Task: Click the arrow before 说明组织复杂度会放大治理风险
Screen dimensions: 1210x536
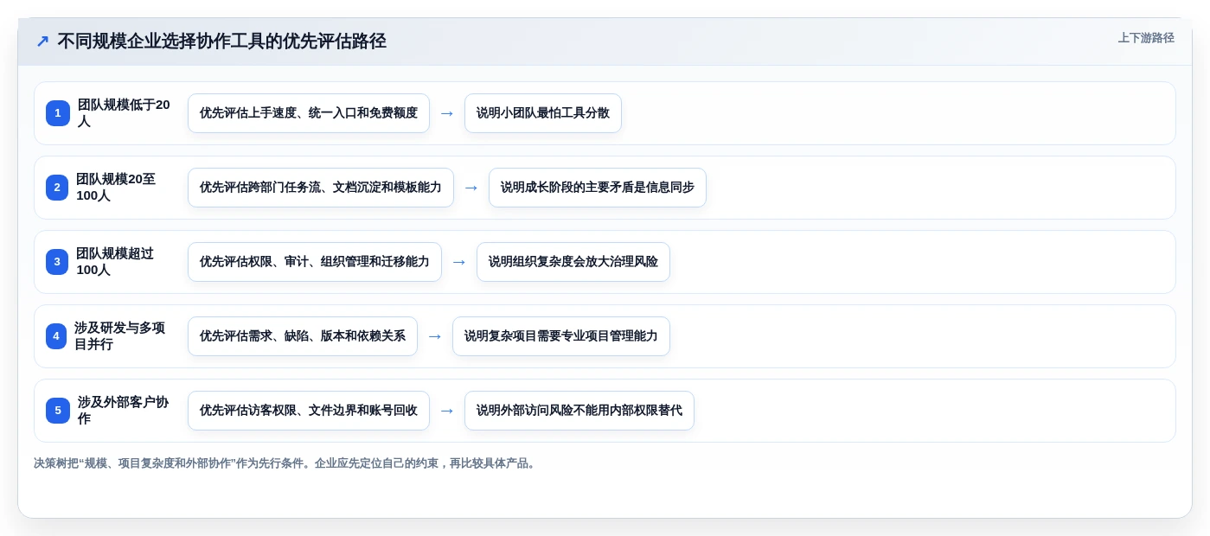Action: (x=459, y=262)
